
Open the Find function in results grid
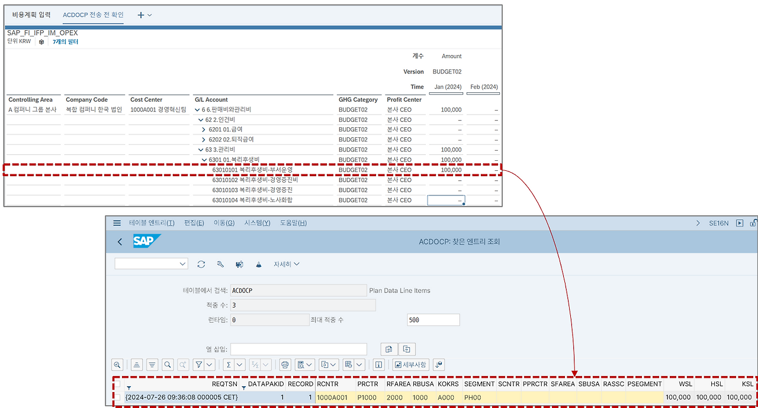coord(166,365)
